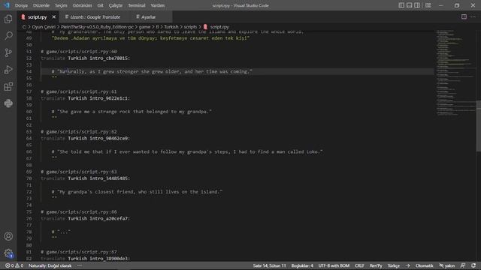Open the Customize Layout icon
Image resolution: width=481 pixels, height=270 pixels.
pos(428,5)
